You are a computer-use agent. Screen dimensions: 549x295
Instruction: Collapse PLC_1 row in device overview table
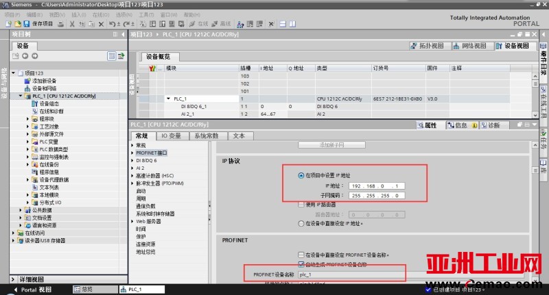click(168, 99)
